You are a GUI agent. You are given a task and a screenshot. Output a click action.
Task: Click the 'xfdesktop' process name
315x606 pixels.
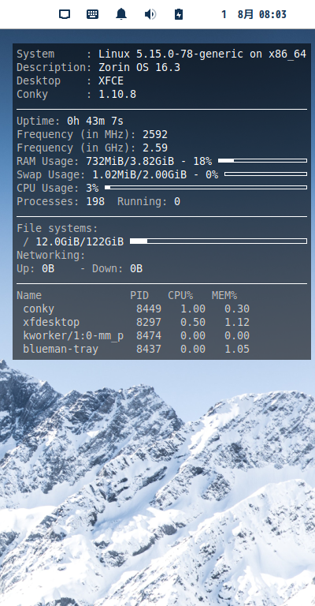click(x=51, y=322)
